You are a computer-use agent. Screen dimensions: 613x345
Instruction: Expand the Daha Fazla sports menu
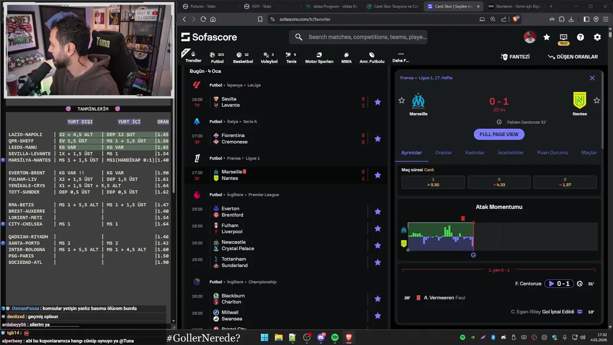point(400,57)
